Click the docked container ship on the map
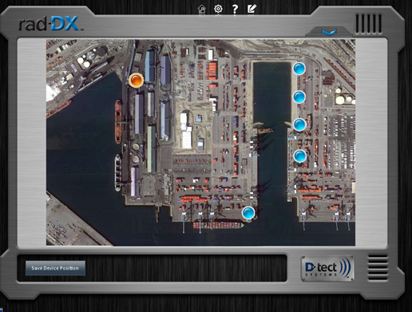 [x=218, y=226]
